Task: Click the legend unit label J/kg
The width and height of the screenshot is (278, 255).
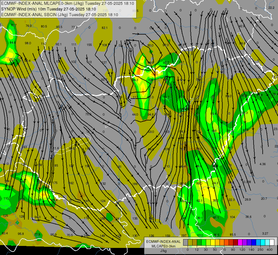Action: pos(163,251)
